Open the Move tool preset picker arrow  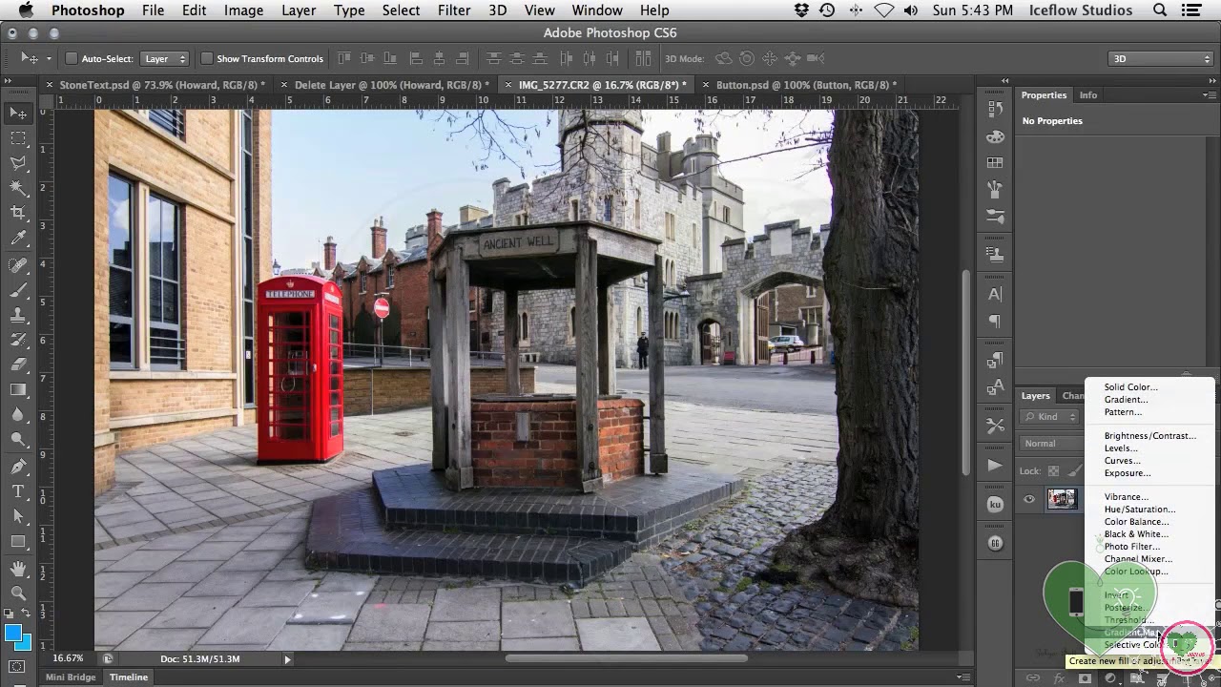coord(48,59)
